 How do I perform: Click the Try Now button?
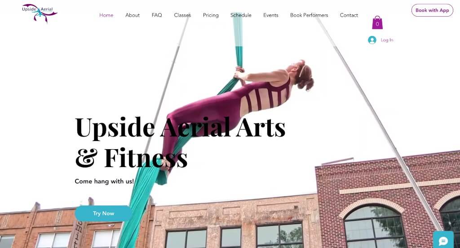[104, 213]
